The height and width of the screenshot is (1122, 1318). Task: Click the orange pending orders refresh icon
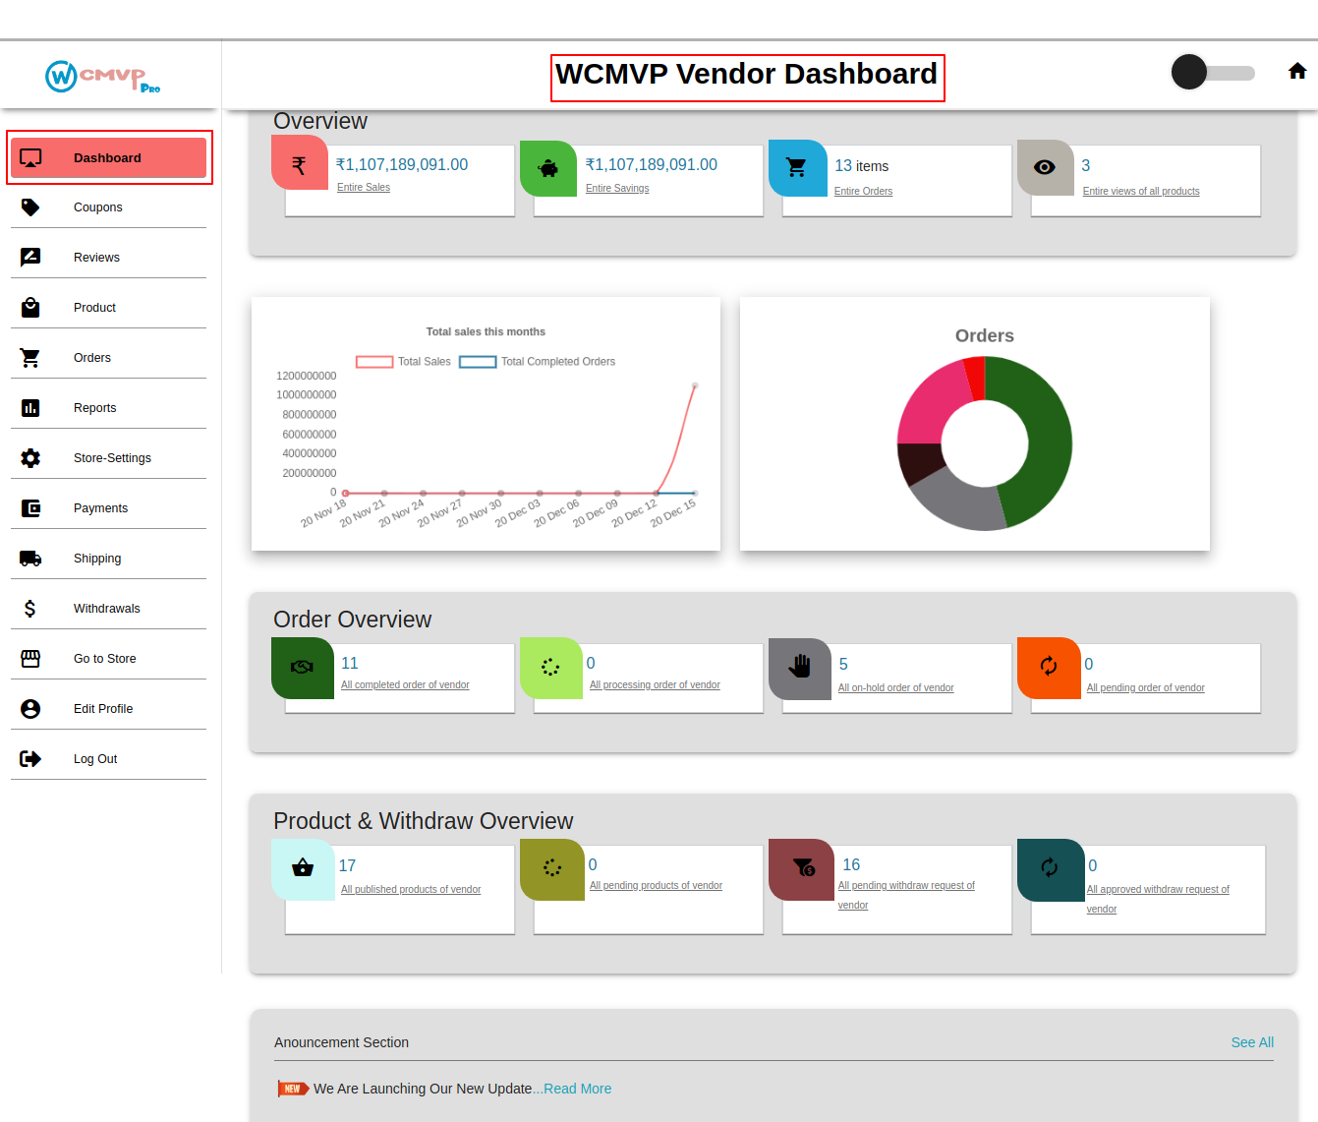tap(1049, 667)
